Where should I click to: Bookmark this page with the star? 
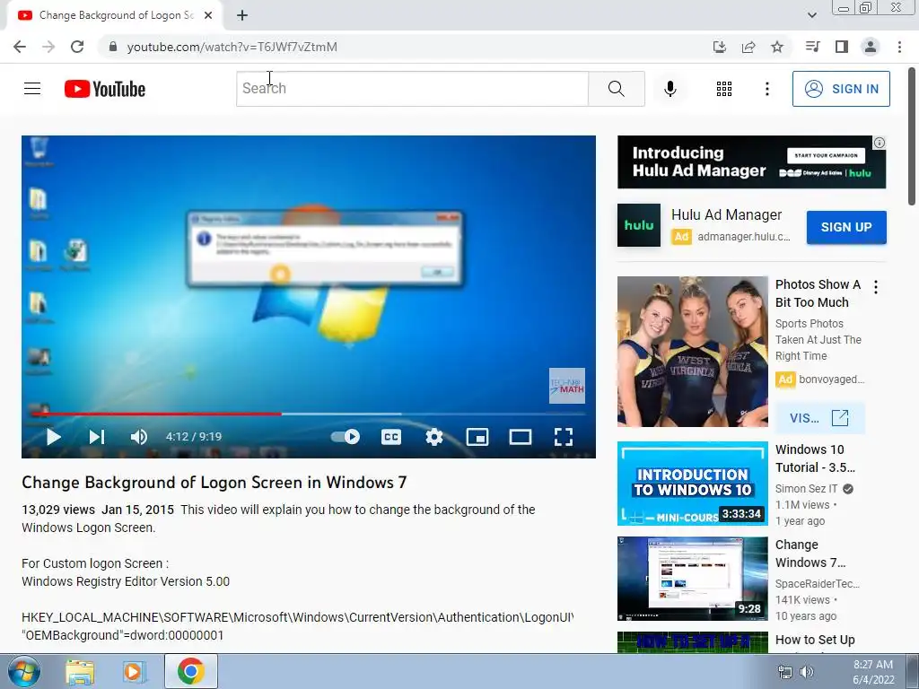pos(776,47)
